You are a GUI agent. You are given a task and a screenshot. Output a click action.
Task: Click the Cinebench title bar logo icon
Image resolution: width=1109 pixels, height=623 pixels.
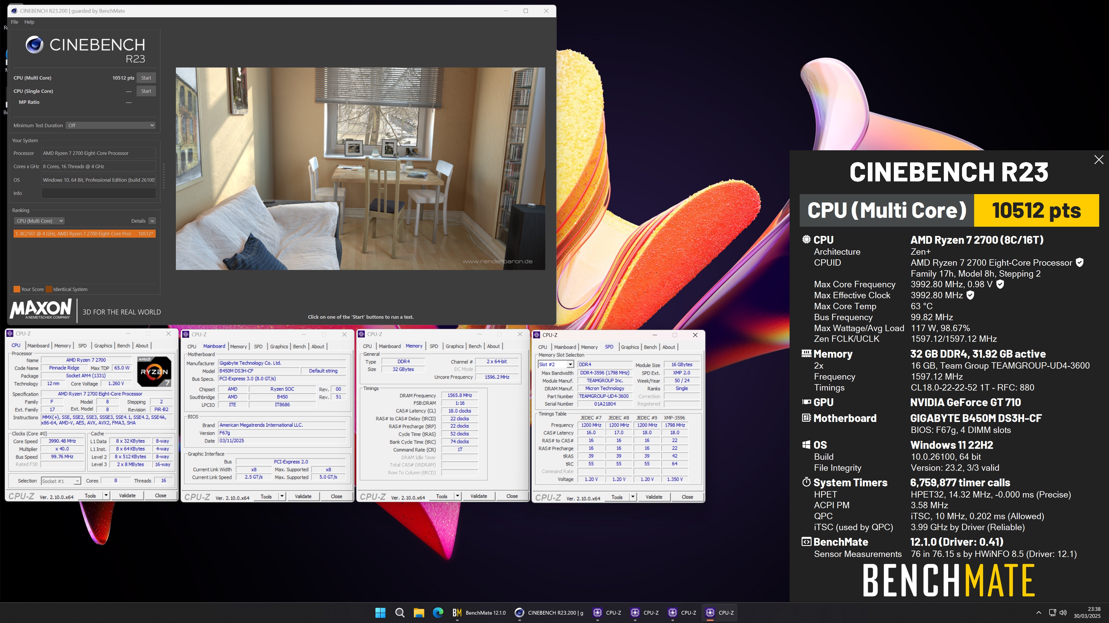[14, 11]
